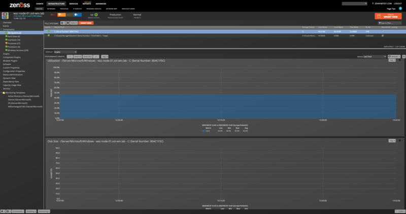Click the blue info events count icon

[78, 15]
